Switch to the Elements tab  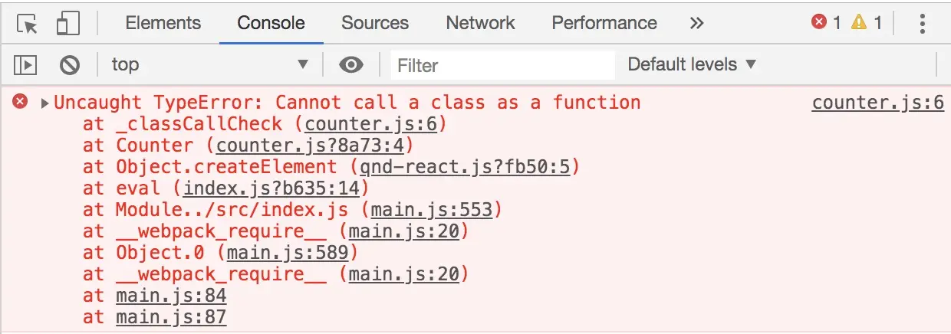pyautogui.click(x=163, y=23)
